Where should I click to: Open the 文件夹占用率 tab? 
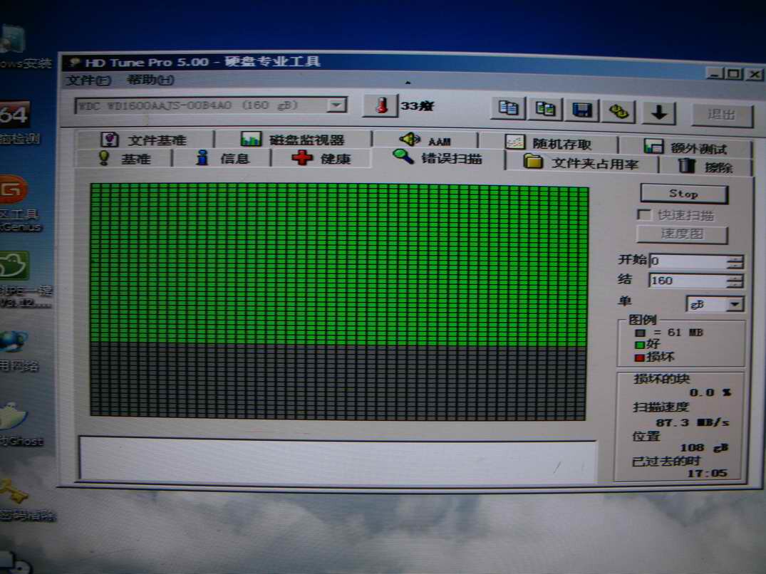coord(581,162)
